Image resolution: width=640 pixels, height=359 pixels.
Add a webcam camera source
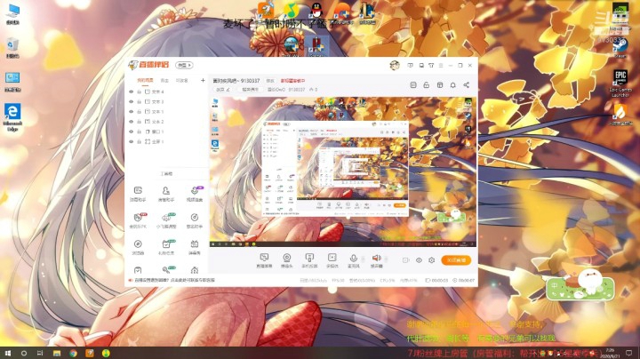click(287, 259)
